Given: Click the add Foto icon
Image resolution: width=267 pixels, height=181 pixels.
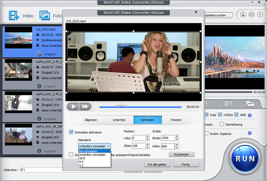Looking at the screenshot, I should pyautogui.click(x=45, y=15).
